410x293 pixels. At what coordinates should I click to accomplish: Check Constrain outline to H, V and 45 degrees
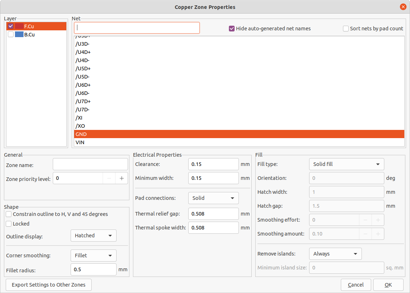9,214
